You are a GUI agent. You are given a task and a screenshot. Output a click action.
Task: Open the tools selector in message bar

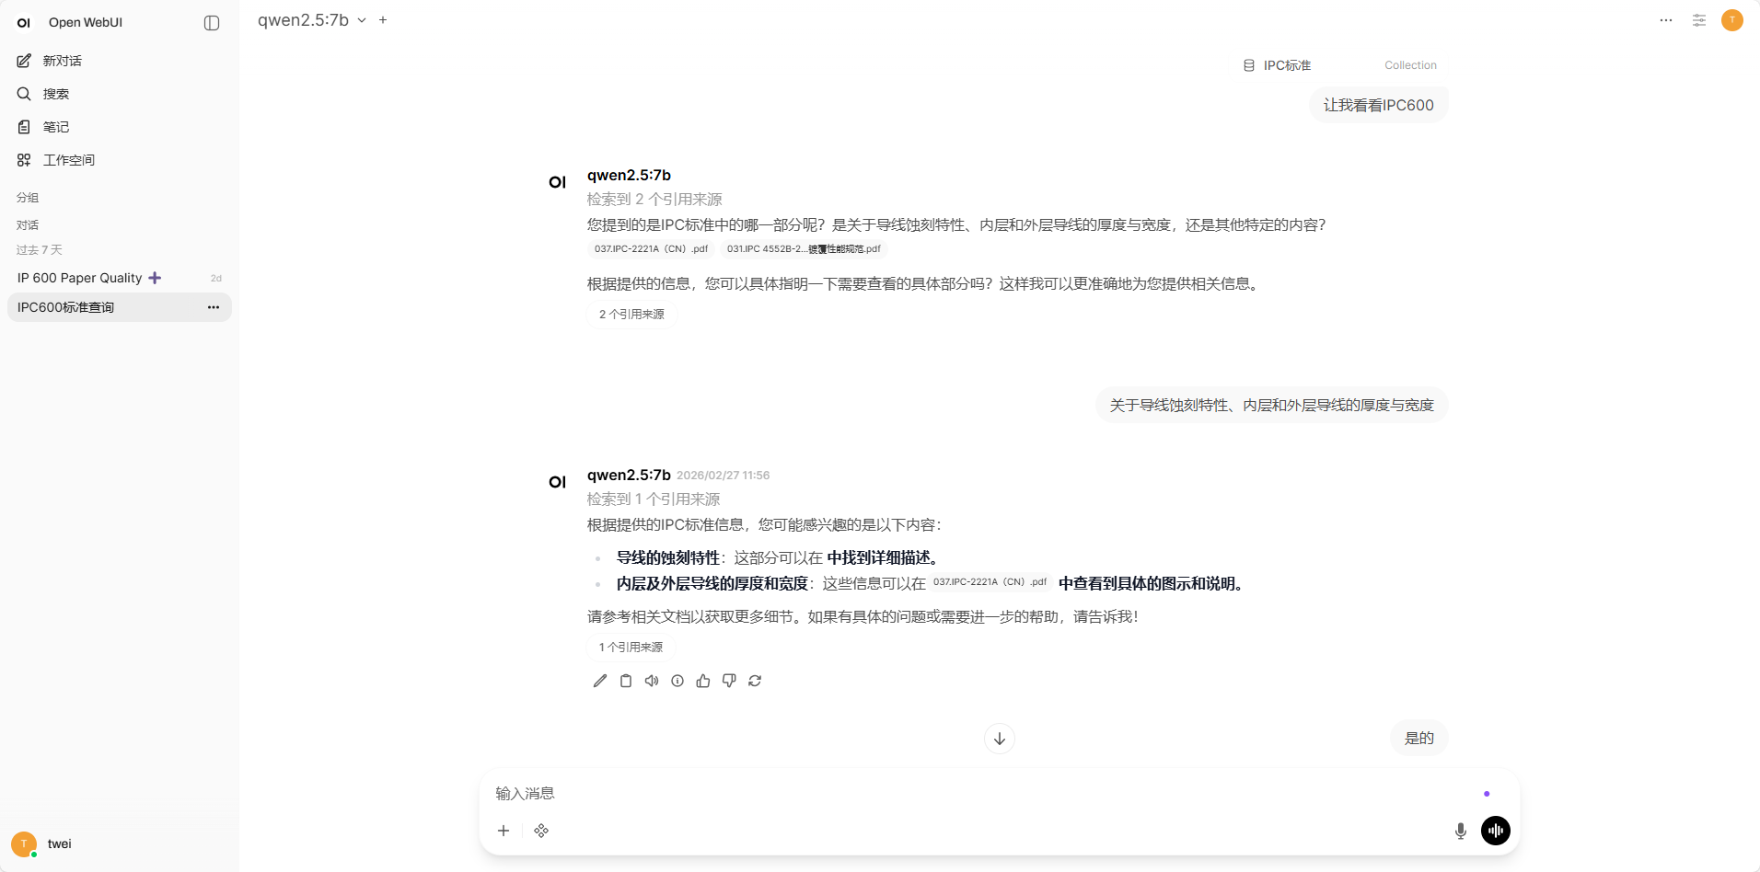coord(541,830)
